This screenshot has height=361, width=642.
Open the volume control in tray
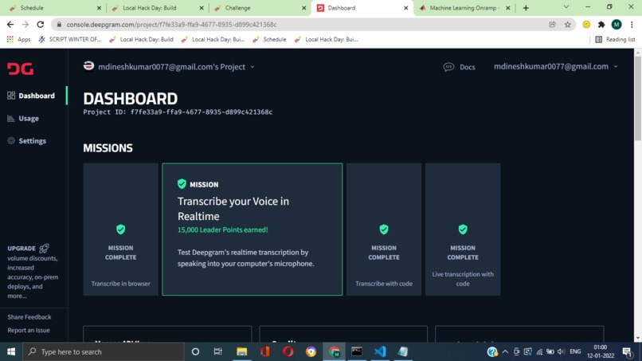(x=562, y=351)
